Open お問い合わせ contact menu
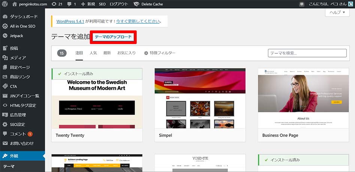The image size is (355, 172). coord(22,143)
